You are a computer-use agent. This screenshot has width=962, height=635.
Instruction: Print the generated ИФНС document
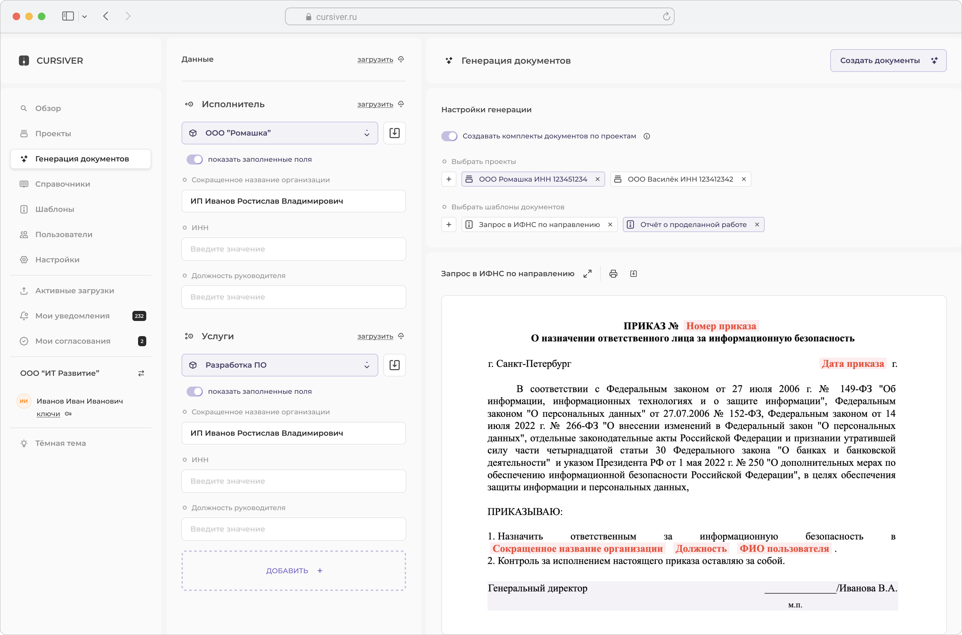613,273
